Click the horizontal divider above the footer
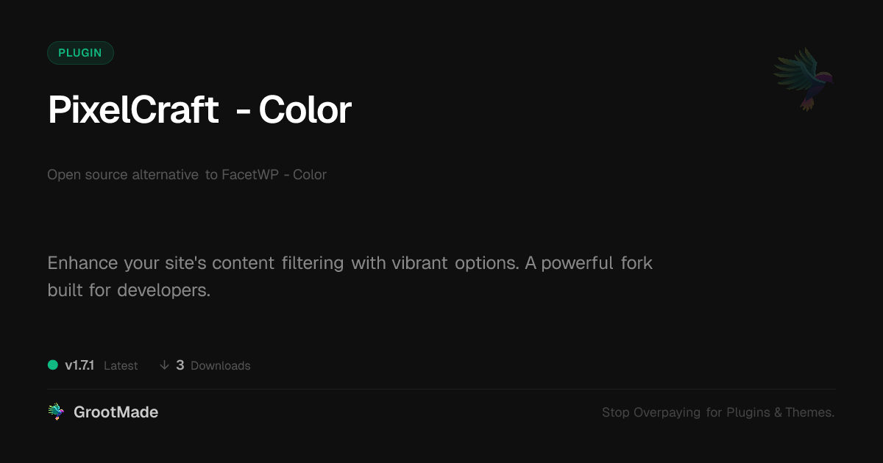This screenshot has width=883, height=463. [441, 389]
